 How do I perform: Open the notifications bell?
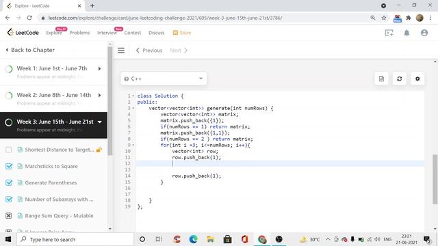point(407,33)
